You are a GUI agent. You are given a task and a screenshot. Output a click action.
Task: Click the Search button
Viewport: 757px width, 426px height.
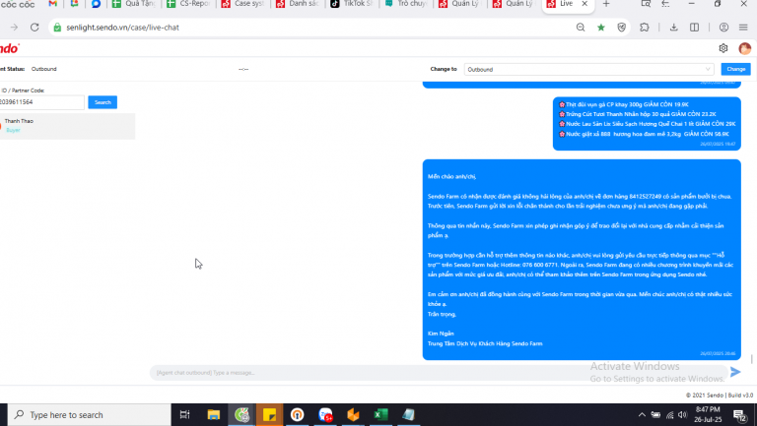point(103,102)
